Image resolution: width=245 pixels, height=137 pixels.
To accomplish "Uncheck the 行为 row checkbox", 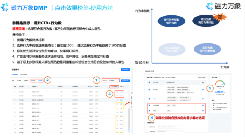I will click(149, 99).
